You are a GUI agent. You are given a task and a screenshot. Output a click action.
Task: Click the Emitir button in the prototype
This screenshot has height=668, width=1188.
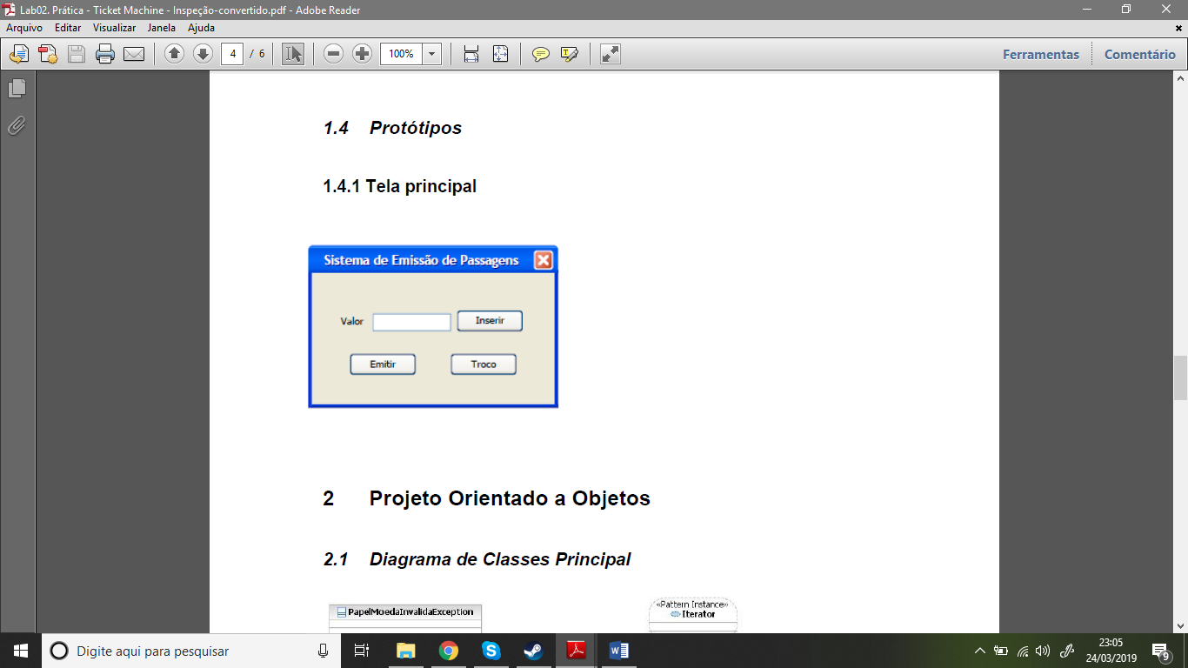point(383,364)
